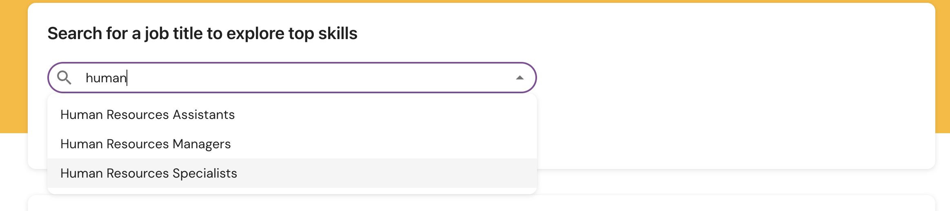Choose the Human Resources Managers option
The image size is (950, 211).
[292, 144]
